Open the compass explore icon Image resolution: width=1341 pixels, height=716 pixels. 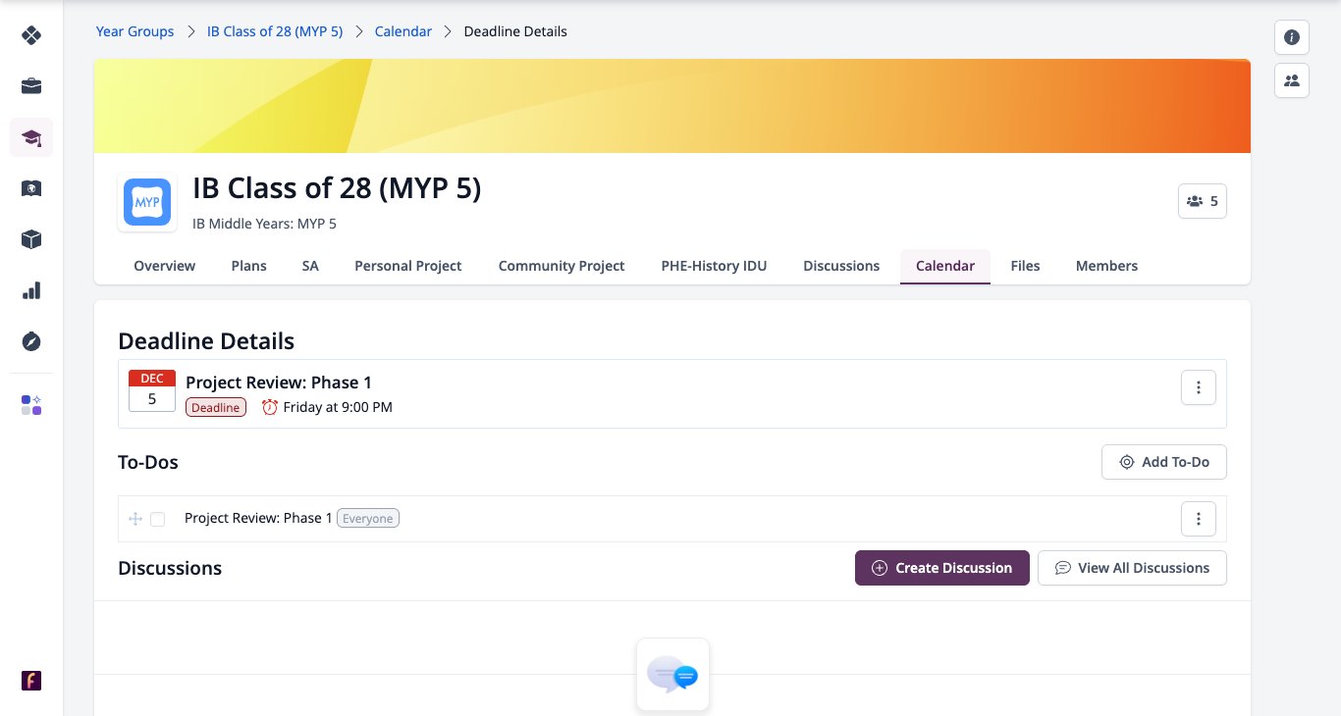coord(31,341)
